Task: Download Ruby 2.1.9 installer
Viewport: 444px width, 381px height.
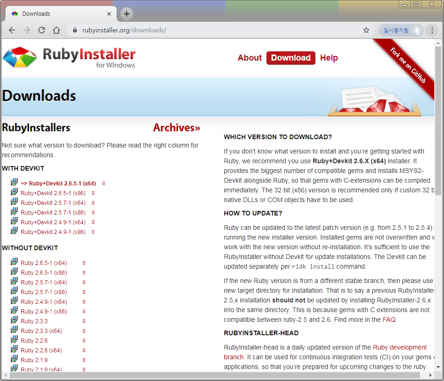Action: pos(34,360)
